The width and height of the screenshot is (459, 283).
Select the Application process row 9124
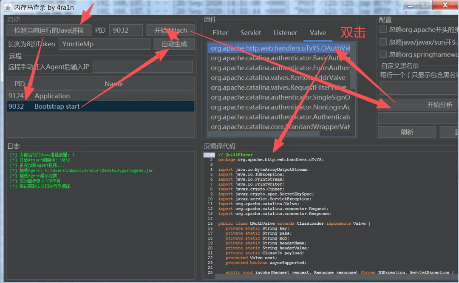tap(100, 96)
